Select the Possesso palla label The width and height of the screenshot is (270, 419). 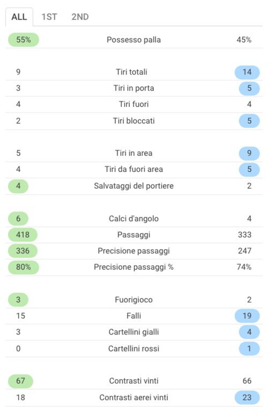click(134, 40)
